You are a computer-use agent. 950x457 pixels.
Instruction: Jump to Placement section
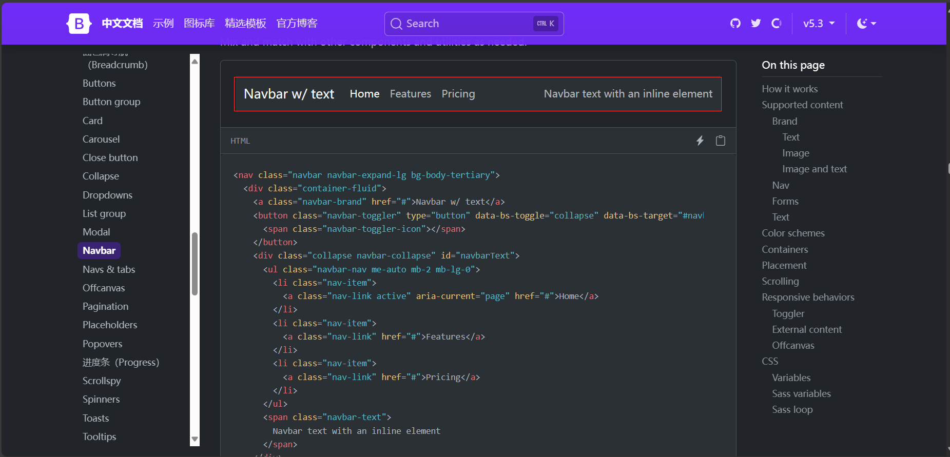pyautogui.click(x=784, y=265)
